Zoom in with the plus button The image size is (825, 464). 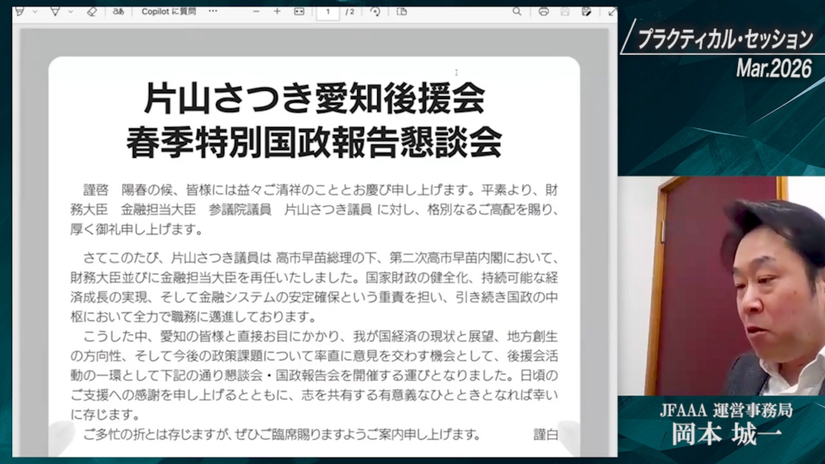[277, 11]
